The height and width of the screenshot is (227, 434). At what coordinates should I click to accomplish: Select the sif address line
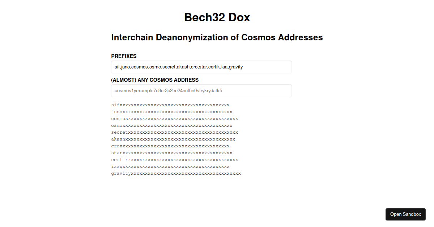(170, 105)
